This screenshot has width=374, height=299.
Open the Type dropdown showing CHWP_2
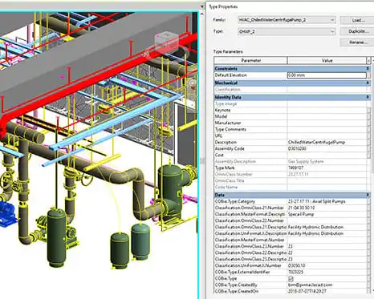tap(287, 31)
